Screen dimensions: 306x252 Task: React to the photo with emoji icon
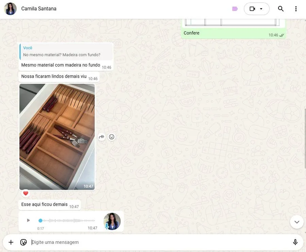point(112,137)
